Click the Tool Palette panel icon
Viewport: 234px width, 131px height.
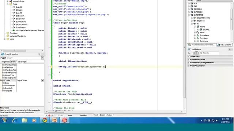189,49
